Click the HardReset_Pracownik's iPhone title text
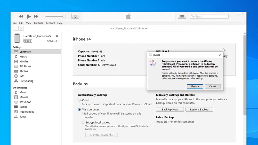258x145 pixels. pos(128,28)
